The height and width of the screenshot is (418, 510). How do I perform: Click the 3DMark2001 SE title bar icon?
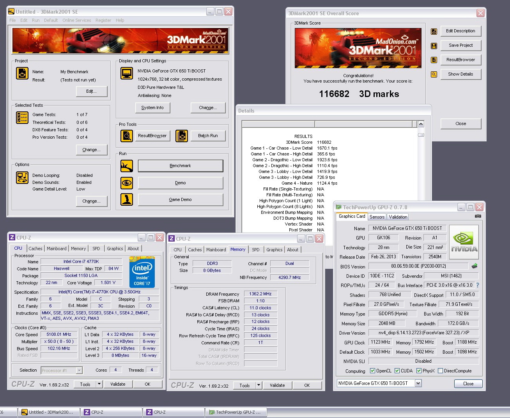(x=12, y=12)
